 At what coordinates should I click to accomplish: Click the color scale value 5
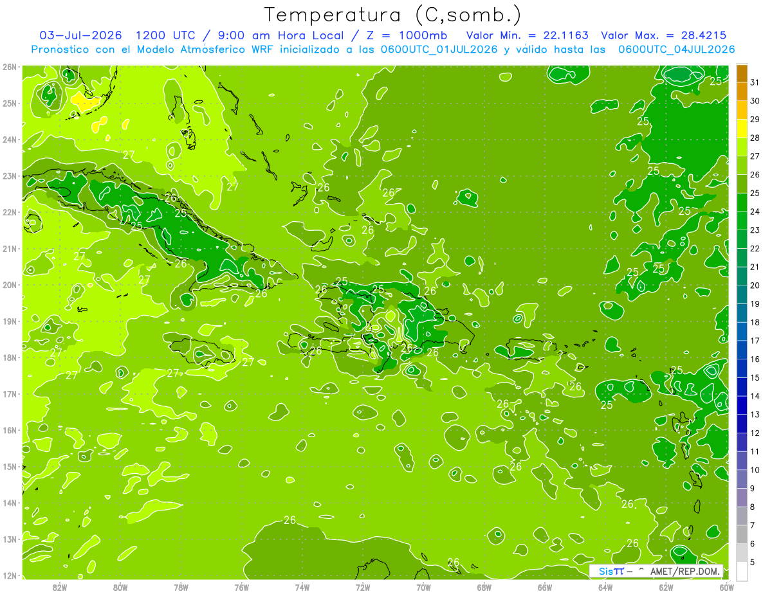click(753, 563)
